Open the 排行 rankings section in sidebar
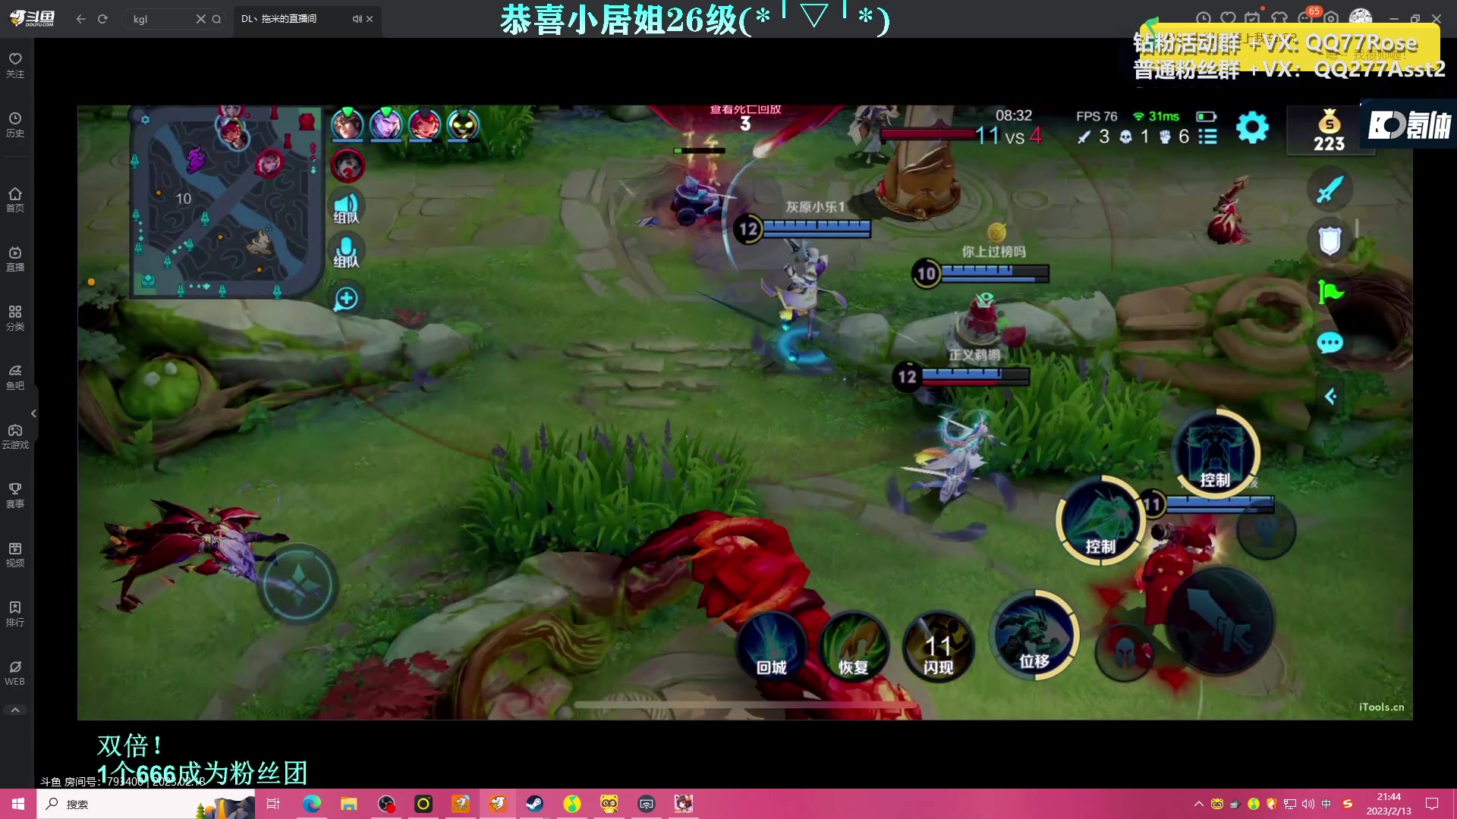The height and width of the screenshot is (819, 1457). pyautogui.click(x=15, y=613)
